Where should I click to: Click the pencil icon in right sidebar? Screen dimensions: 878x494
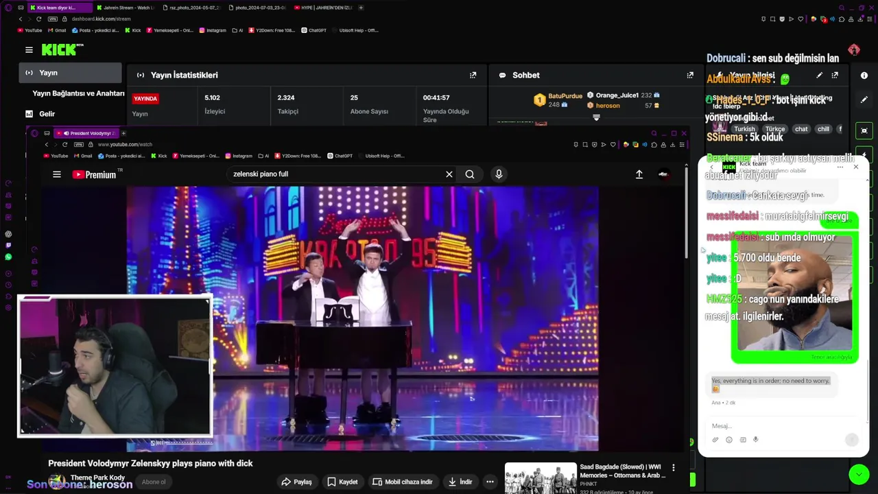[864, 99]
